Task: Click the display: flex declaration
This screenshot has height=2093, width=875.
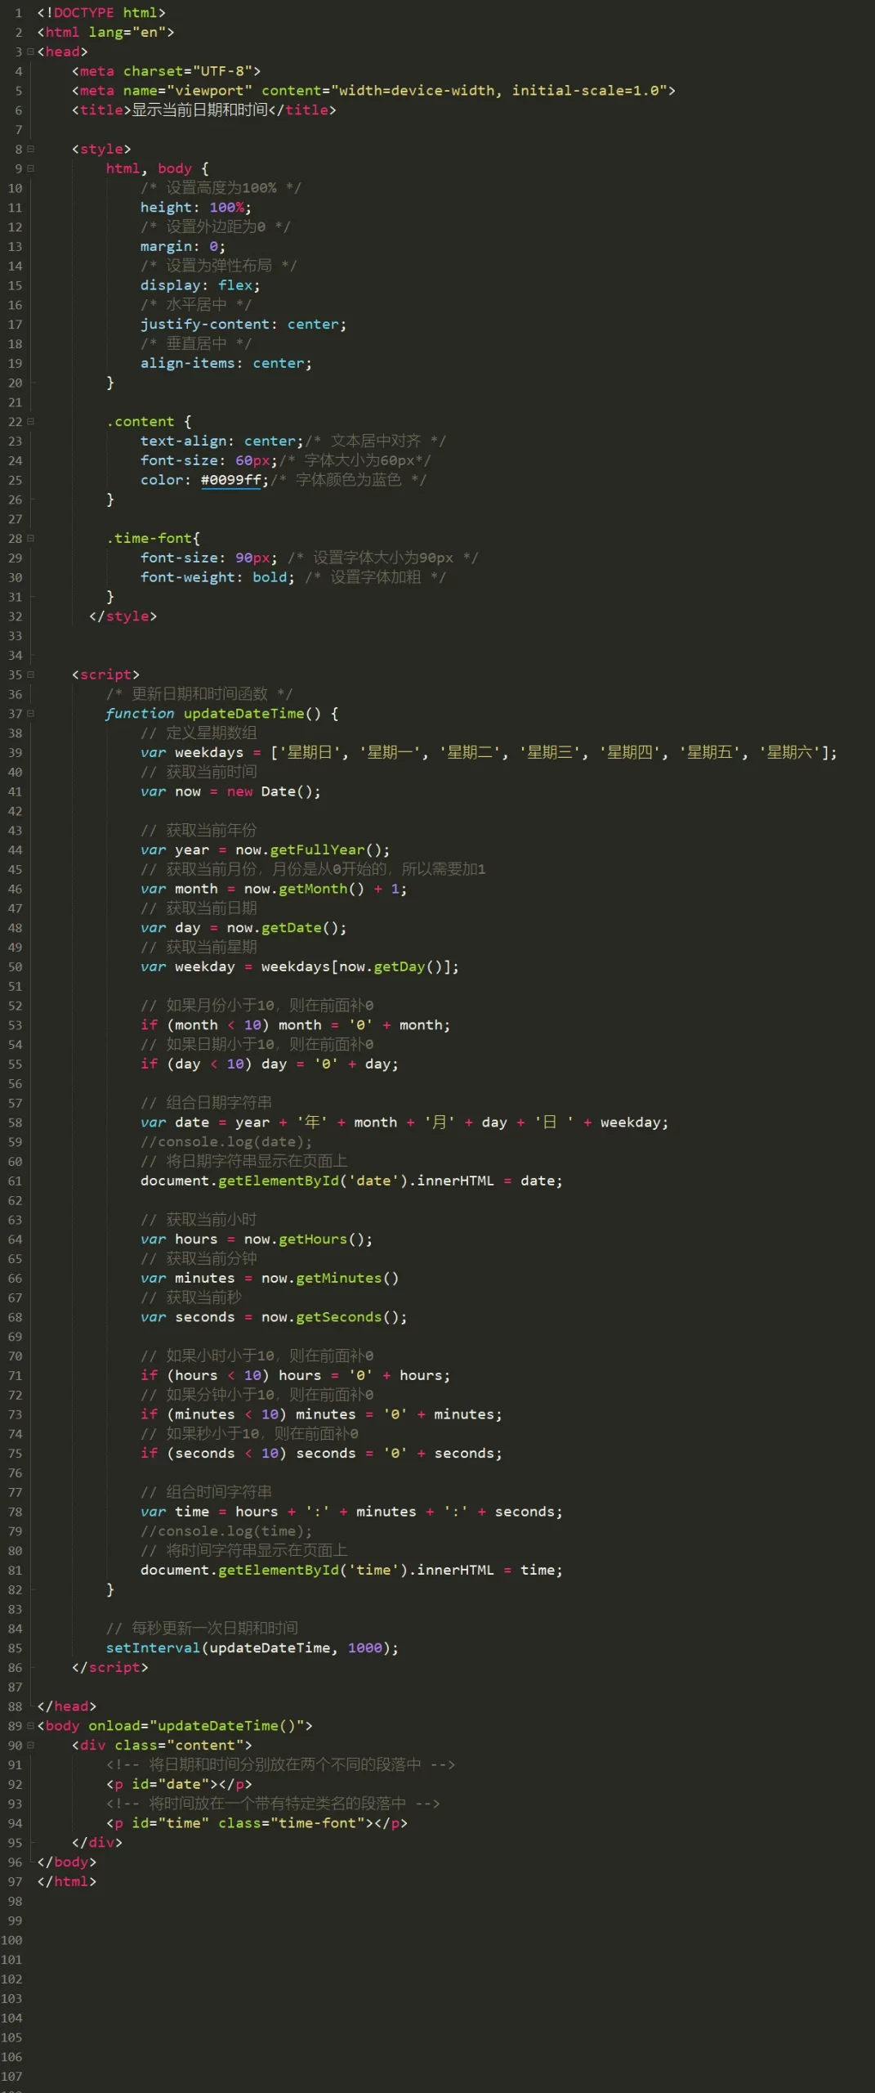Action: [x=200, y=285]
